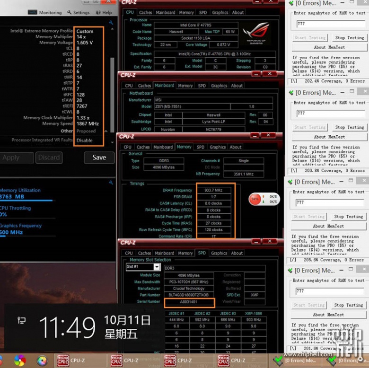Select Memory tab in CPU-Z SPD window

pyautogui.click(x=185, y=253)
